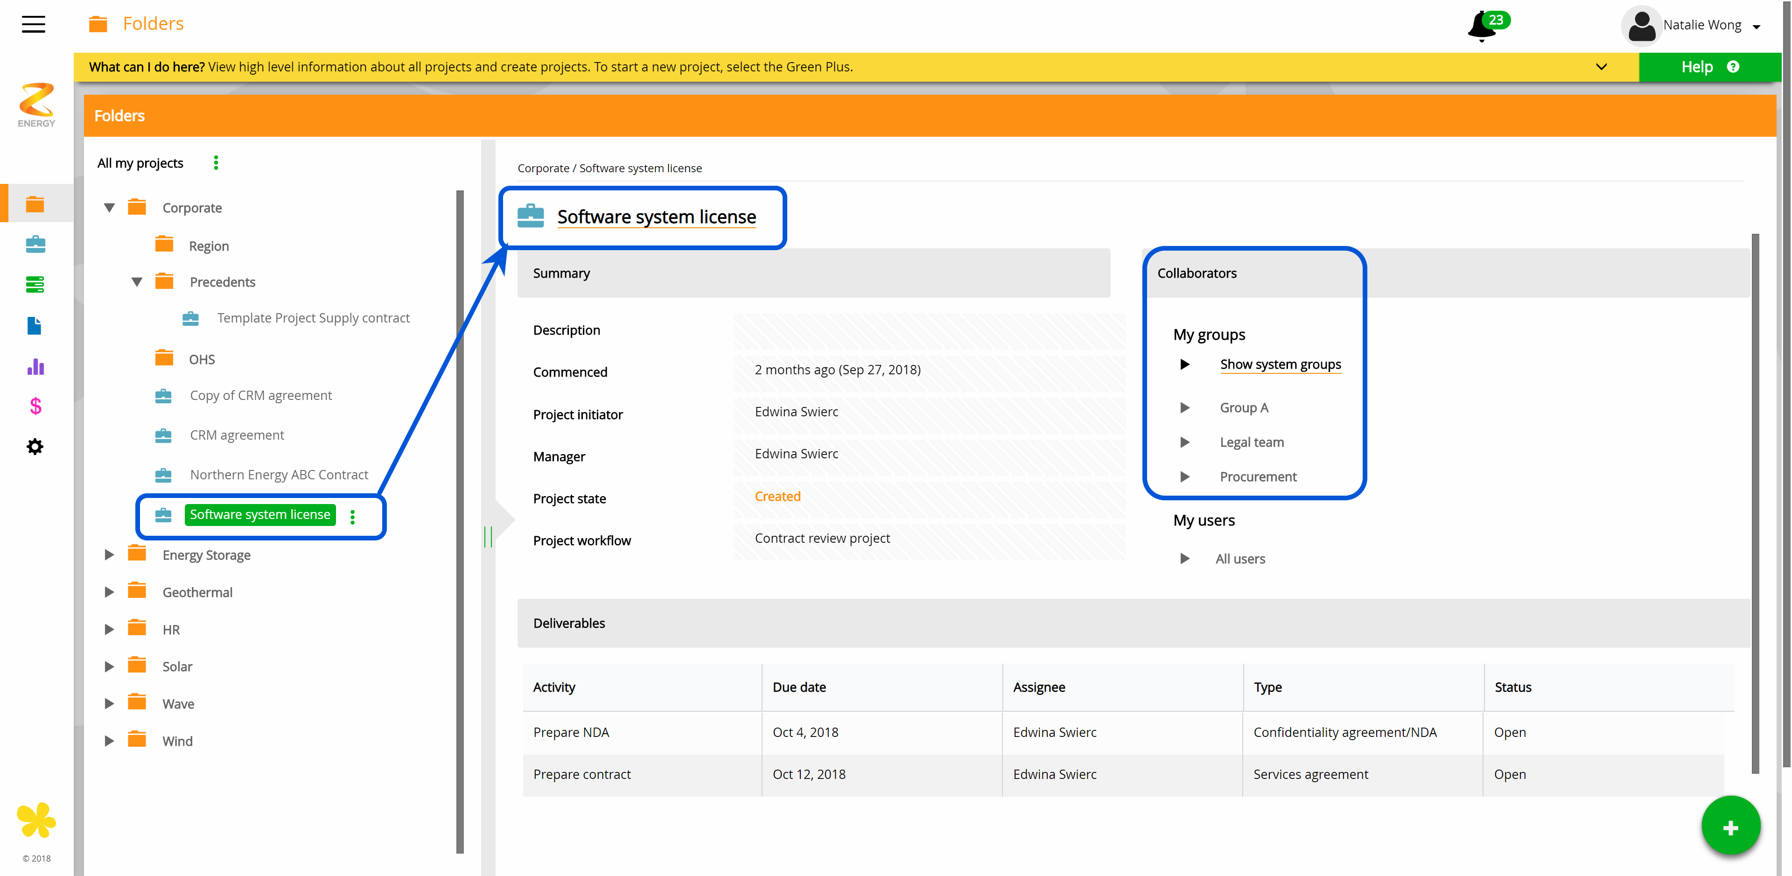The width and height of the screenshot is (1792, 876).
Task: Expand Legal team collaborators
Action: tap(1185, 442)
